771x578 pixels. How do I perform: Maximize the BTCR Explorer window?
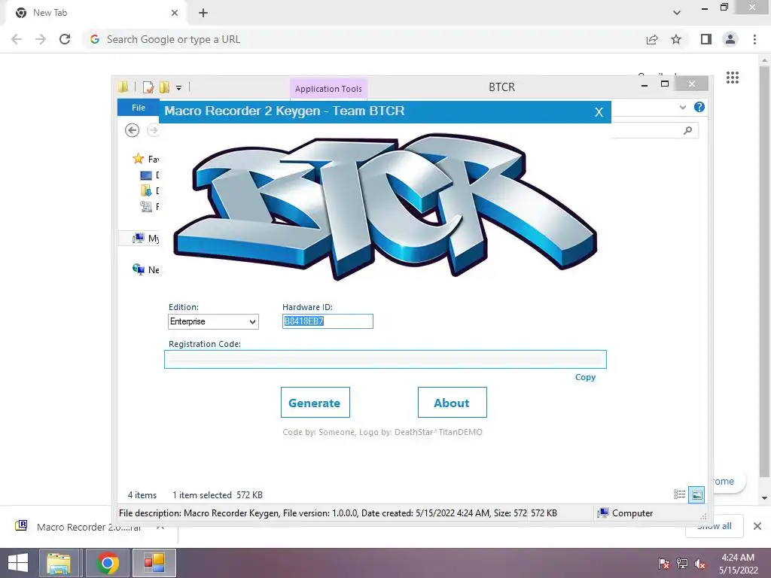click(665, 84)
